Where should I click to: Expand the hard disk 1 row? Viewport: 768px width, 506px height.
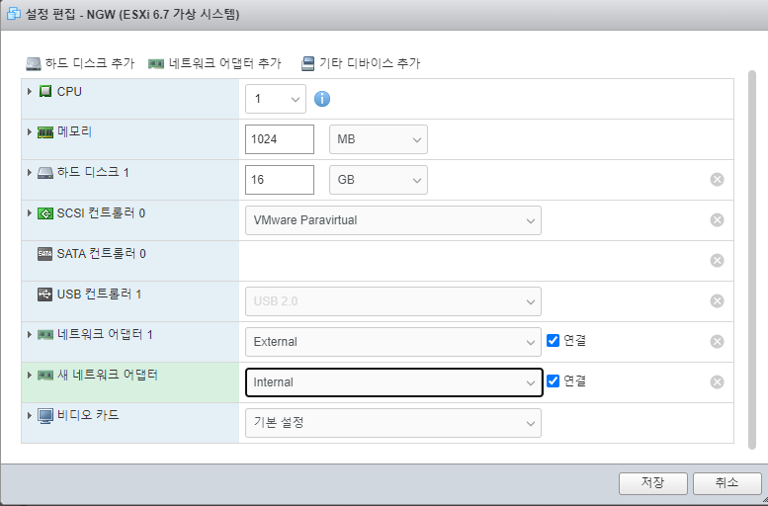30,173
